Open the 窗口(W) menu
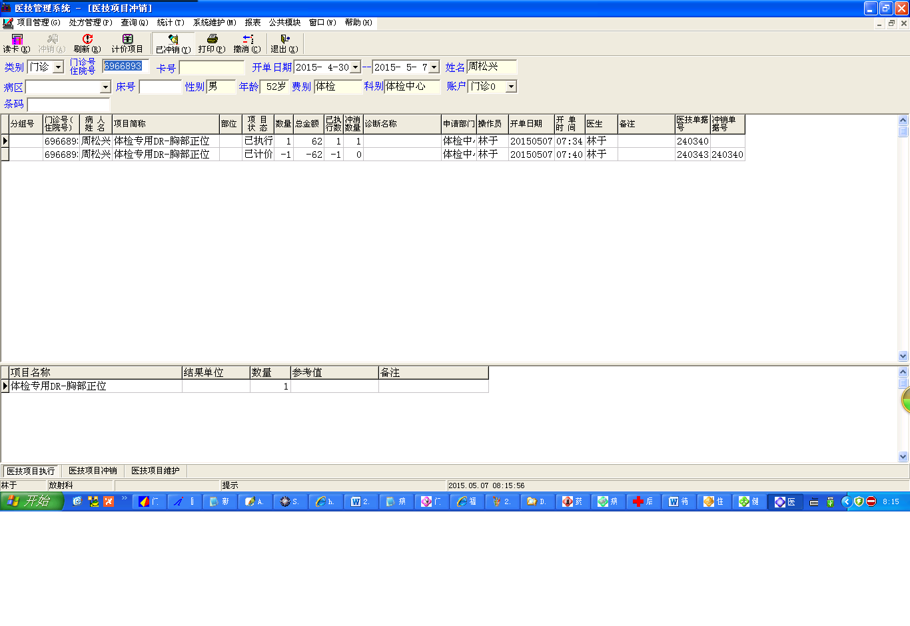Viewport: 910px width, 626px height. [x=322, y=23]
